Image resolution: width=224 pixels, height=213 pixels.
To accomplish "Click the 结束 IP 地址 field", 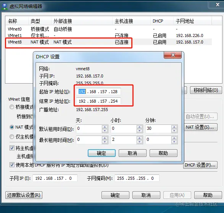I will 98,101.
